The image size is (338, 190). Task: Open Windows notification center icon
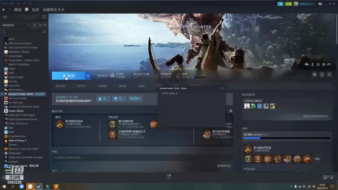332,187
